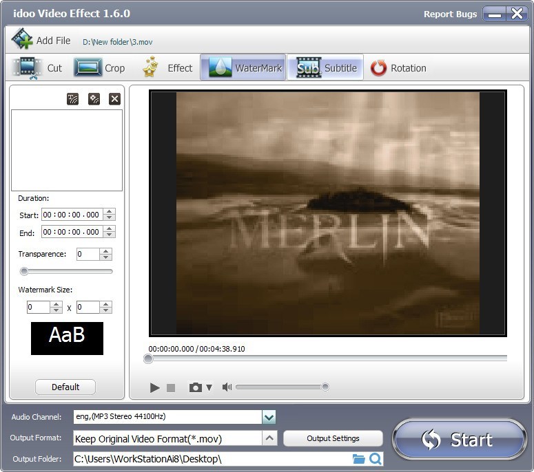Select the WaterMark tab
The height and width of the screenshot is (472, 534).
pos(243,67)
